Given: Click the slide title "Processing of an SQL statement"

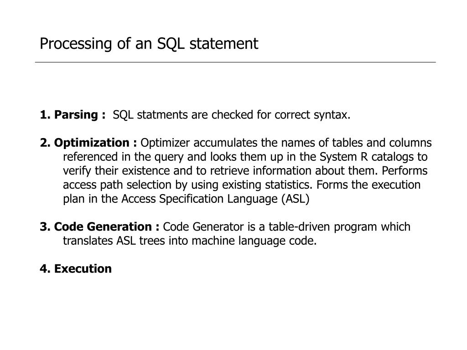Looking at the screenshot, I should (149, 44).
